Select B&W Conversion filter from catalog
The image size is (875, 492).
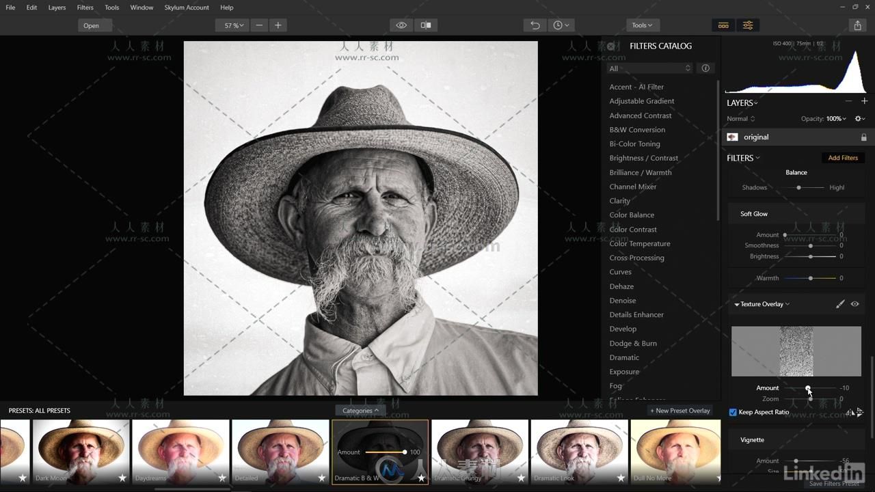[637, 130]
